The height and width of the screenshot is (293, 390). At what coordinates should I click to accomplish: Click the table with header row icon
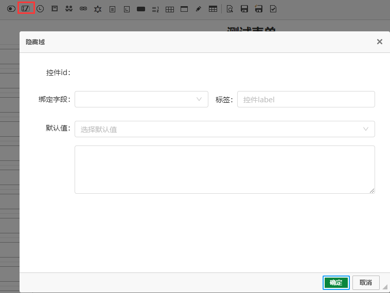(213, 9)
